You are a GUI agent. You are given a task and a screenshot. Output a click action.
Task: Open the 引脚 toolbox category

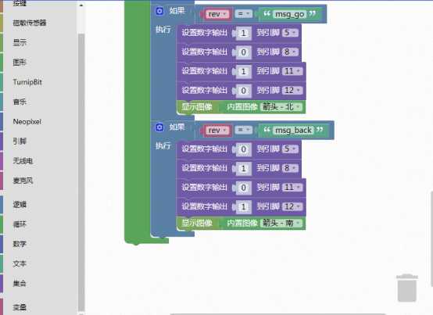click(20, 141)
